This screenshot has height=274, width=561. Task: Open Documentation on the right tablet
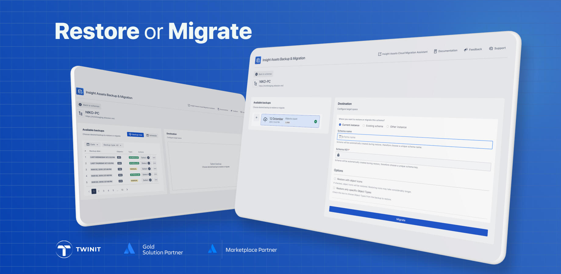(x=445, y=51)
